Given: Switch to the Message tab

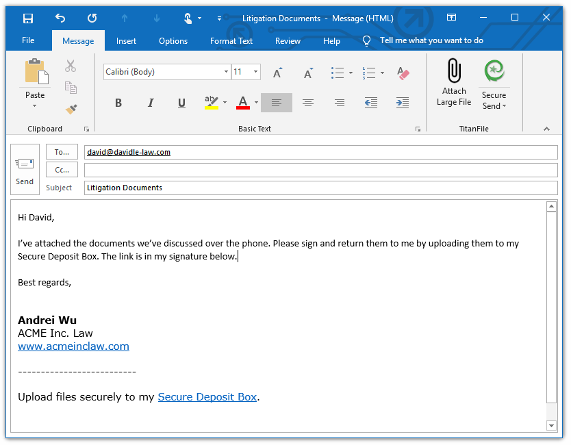Looking at the screenshot, I should click(x=78, y=41).
